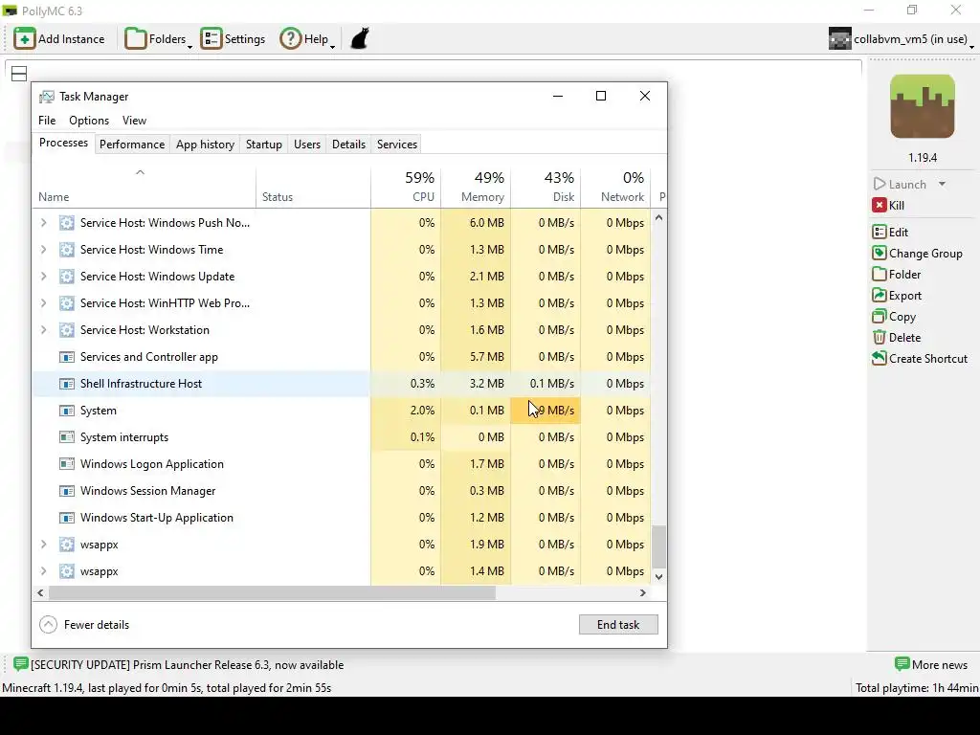Sort processes by Network column
This screenshot has width=980, height=735.
[x=615, y=187]
